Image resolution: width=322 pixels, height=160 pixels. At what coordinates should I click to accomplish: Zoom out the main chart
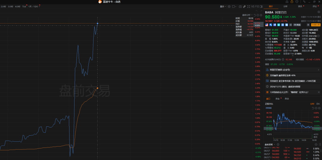(x=258, y=15)
